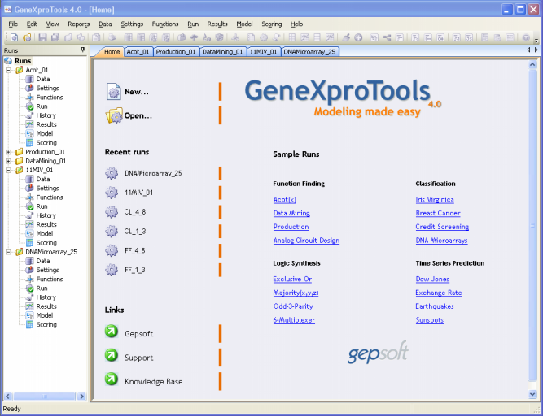Click the Home page scroll-down arrow
Image resolution: width=543 pixels, height=416 pixels.
coord(532,394)
